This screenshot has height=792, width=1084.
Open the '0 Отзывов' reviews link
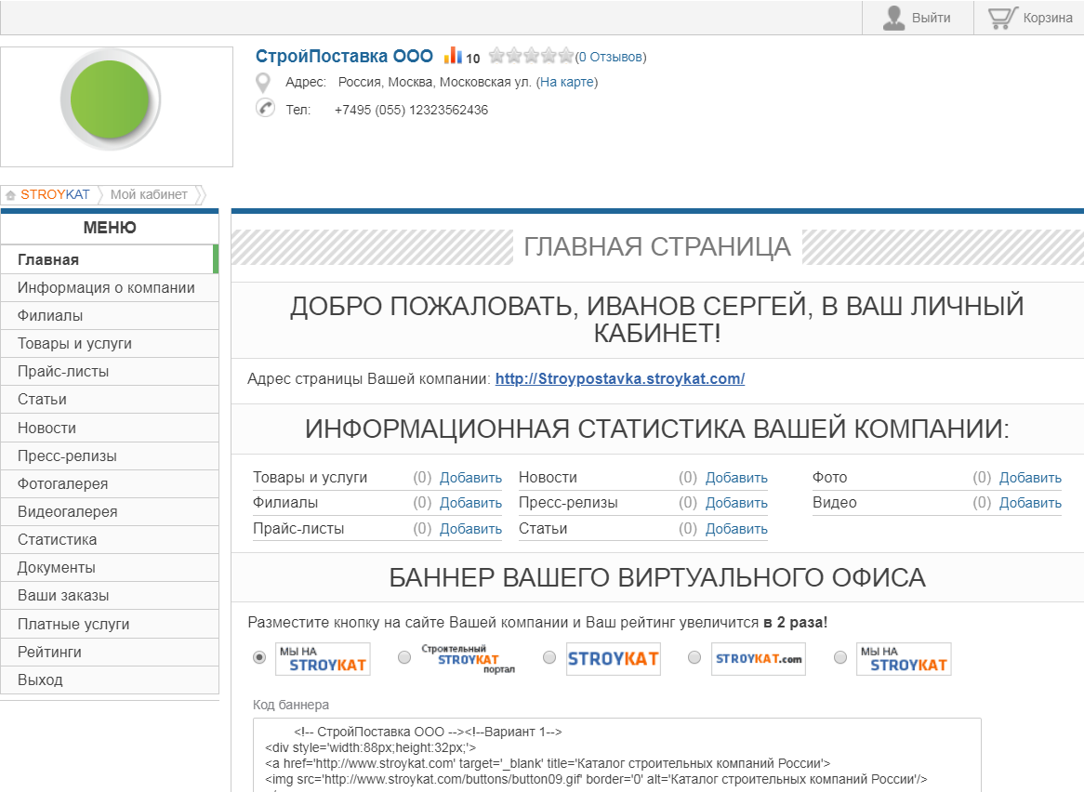click(x=610, y=58)
